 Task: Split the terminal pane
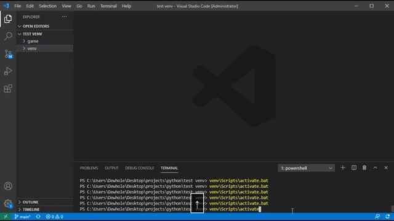(x=354, y=168)
